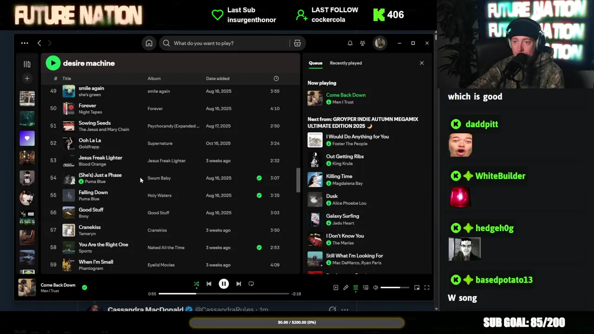Image resolution: width=594 pixels, height=334 pixels.
Task: Open the mini player icon
Action: pos(417,288)
